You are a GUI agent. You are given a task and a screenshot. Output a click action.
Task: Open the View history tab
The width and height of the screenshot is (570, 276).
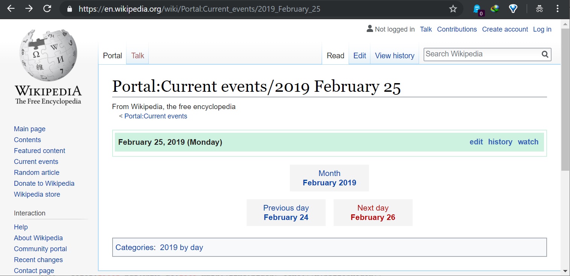pos(394,55)
